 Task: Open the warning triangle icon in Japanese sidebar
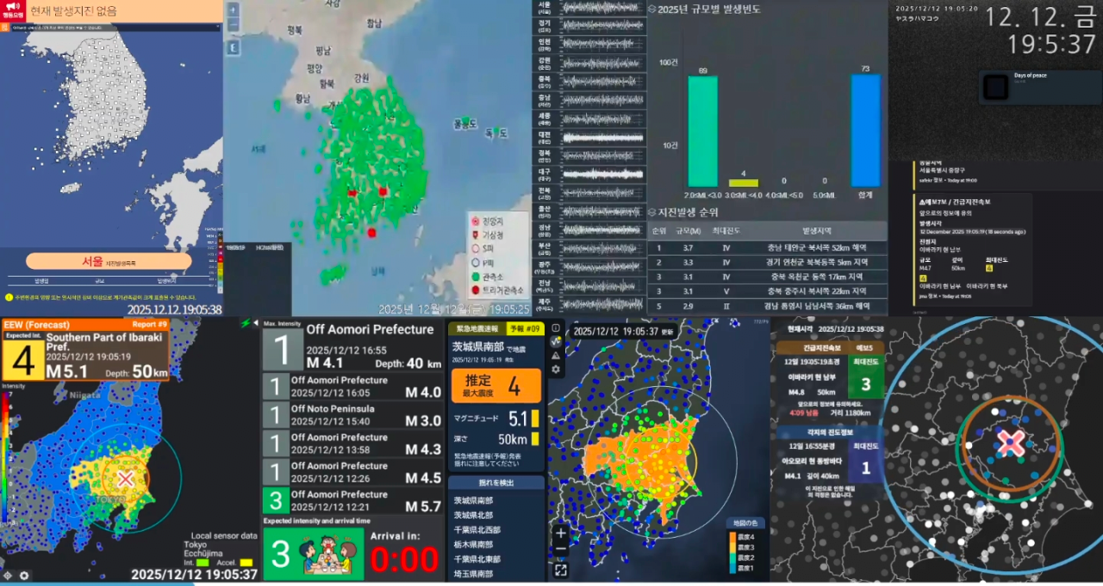pos(556,355)
